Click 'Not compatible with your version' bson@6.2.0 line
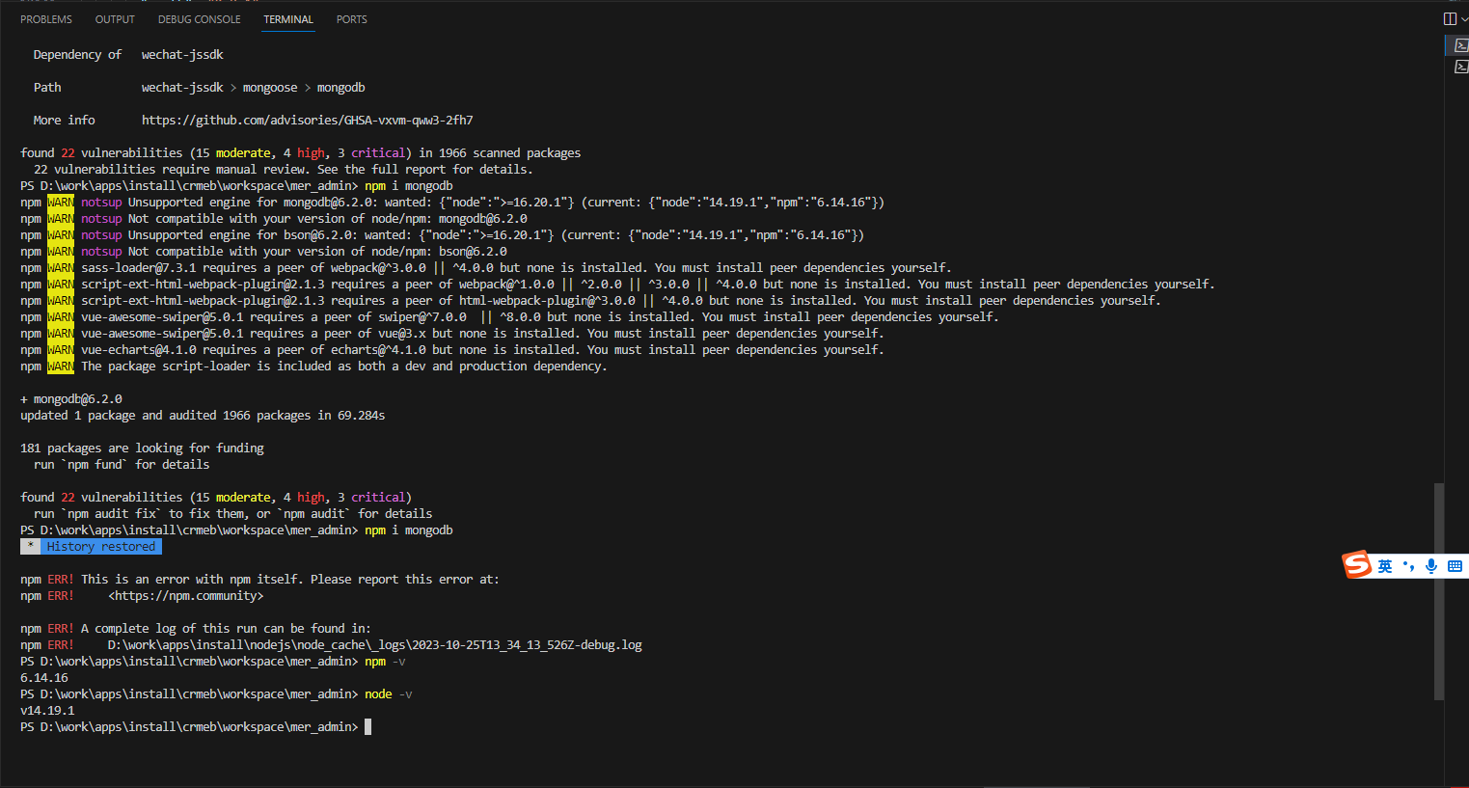 tap(263, 252)
